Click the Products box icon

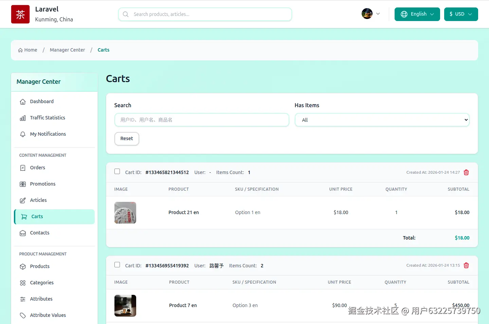click(x=23, y=267)
